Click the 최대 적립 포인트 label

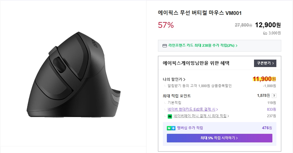pyautogui.click(x=177, y=96)
